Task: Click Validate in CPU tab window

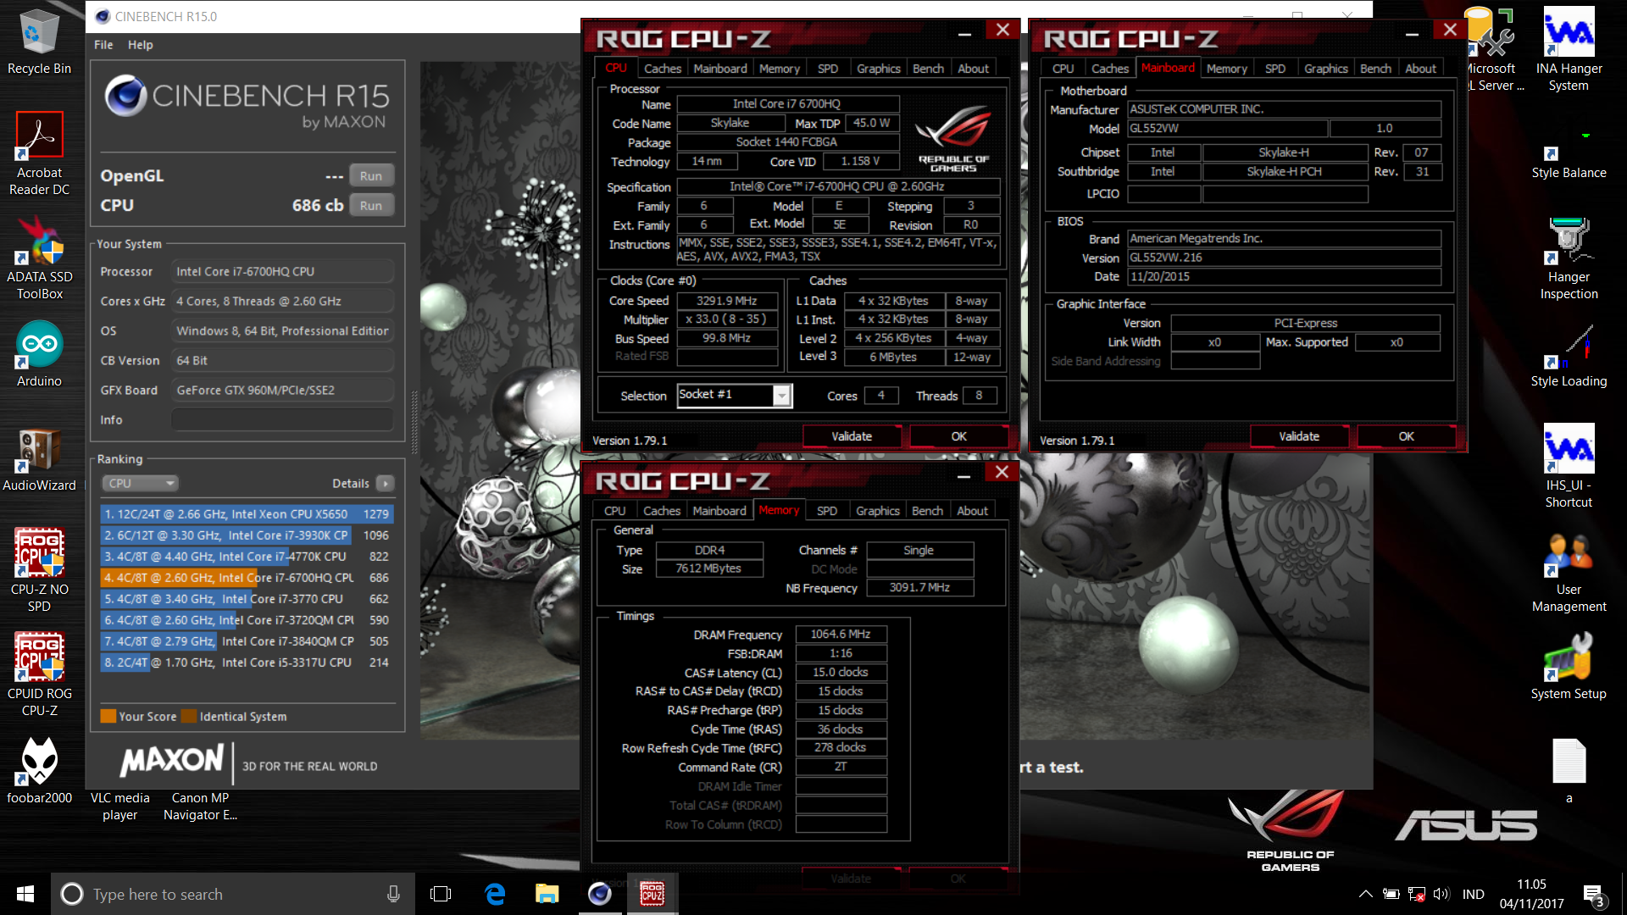Action: coord(852,436)
